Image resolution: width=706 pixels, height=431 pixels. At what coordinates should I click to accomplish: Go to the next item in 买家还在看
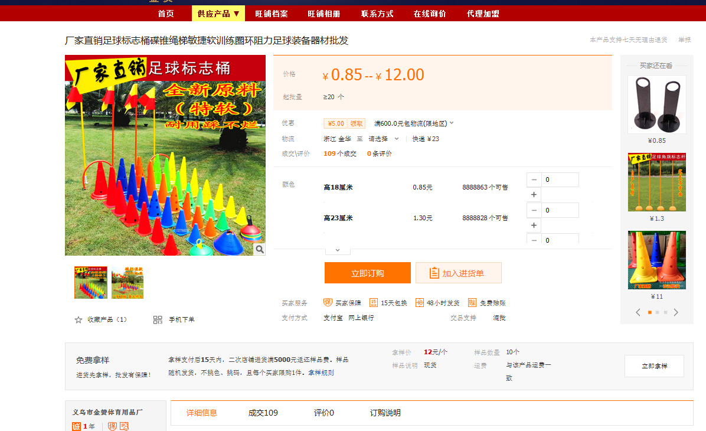point(676,312)
